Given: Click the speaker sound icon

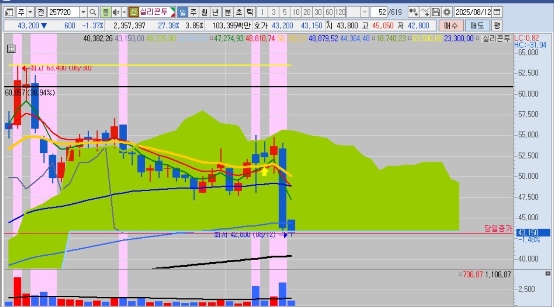Looking at the screenshot, I should (x=116, y=12).
